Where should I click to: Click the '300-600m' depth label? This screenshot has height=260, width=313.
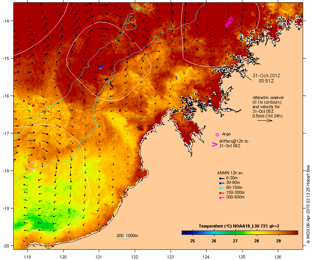pos(235,197)
